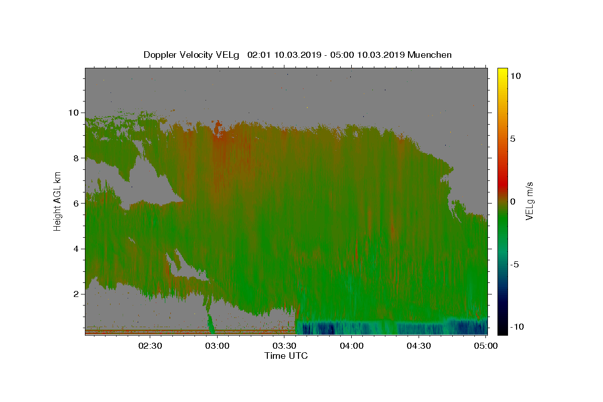Click the 03:00 time axis tick label
The height and width of the screenshot is (402, 603).
pos(218,346)
